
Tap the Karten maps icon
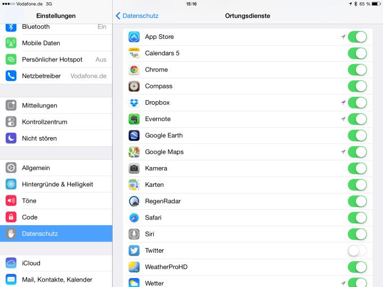[x=134, y=185]
